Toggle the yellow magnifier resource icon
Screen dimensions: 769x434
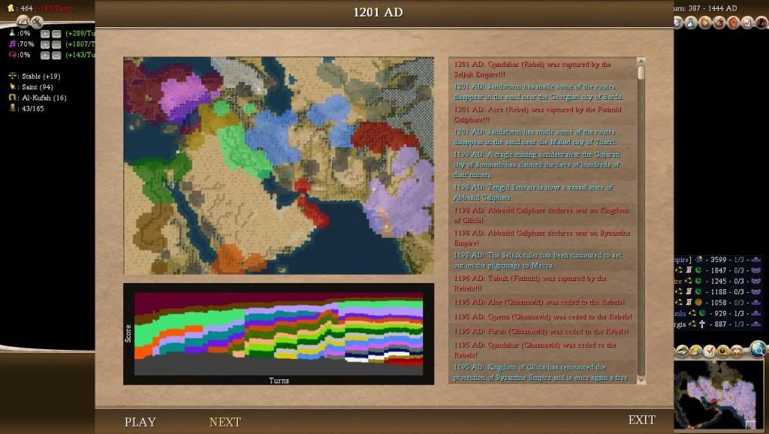tap(722, 351)
